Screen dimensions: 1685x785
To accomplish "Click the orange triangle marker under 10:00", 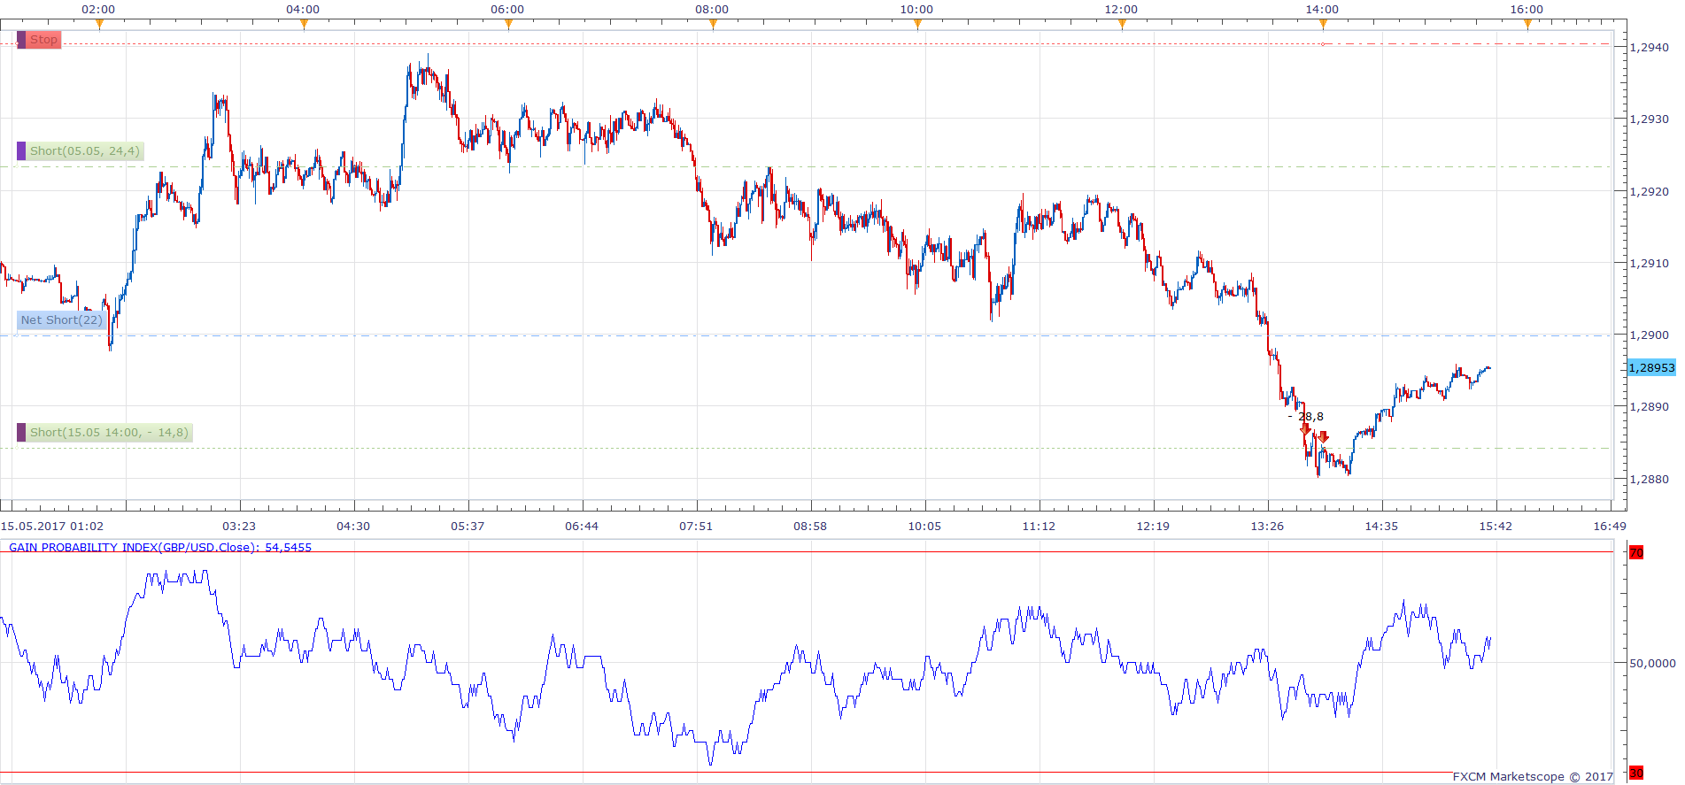I will pos(917,24).
